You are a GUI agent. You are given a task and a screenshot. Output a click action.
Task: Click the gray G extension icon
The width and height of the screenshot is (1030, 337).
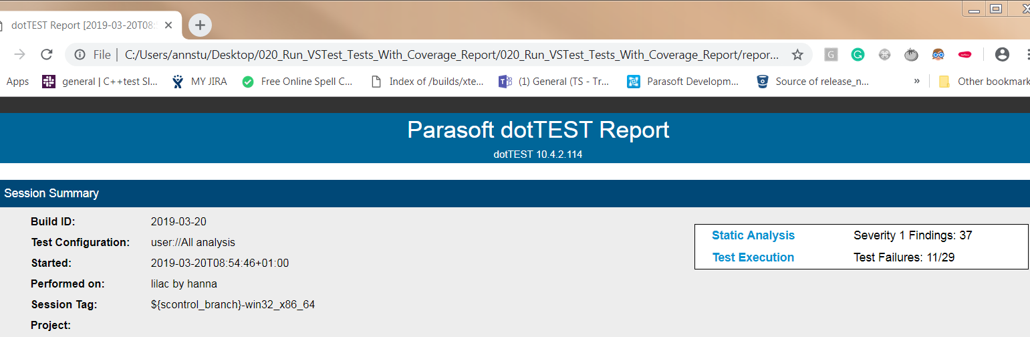(831, 55)
